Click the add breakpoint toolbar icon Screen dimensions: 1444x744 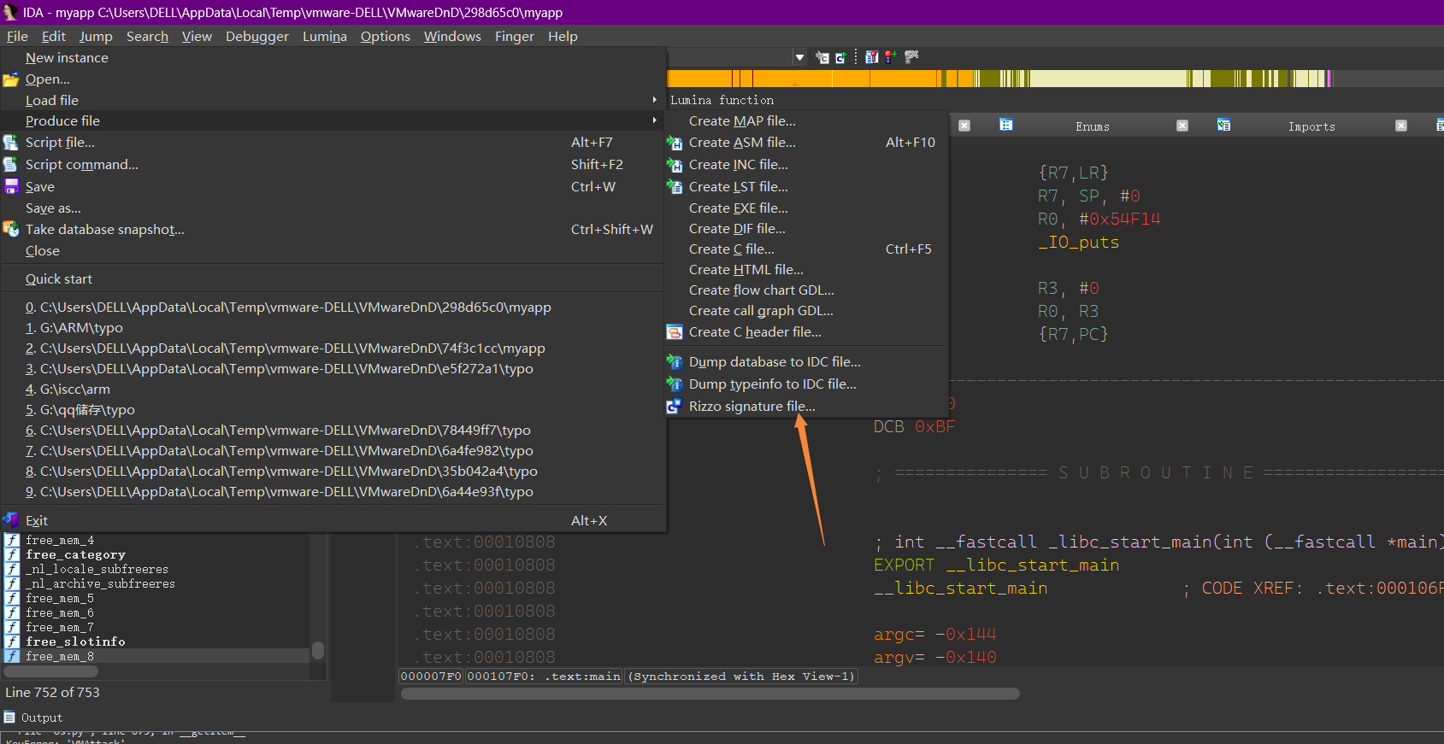pyautogui.click(x=891, y=57)
